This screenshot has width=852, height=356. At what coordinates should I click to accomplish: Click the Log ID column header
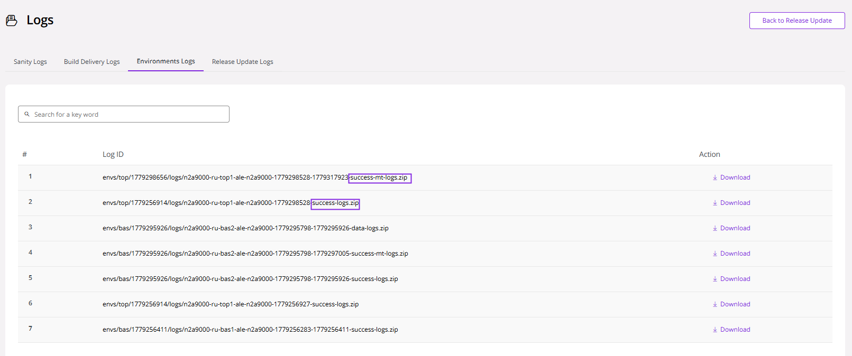113,154
